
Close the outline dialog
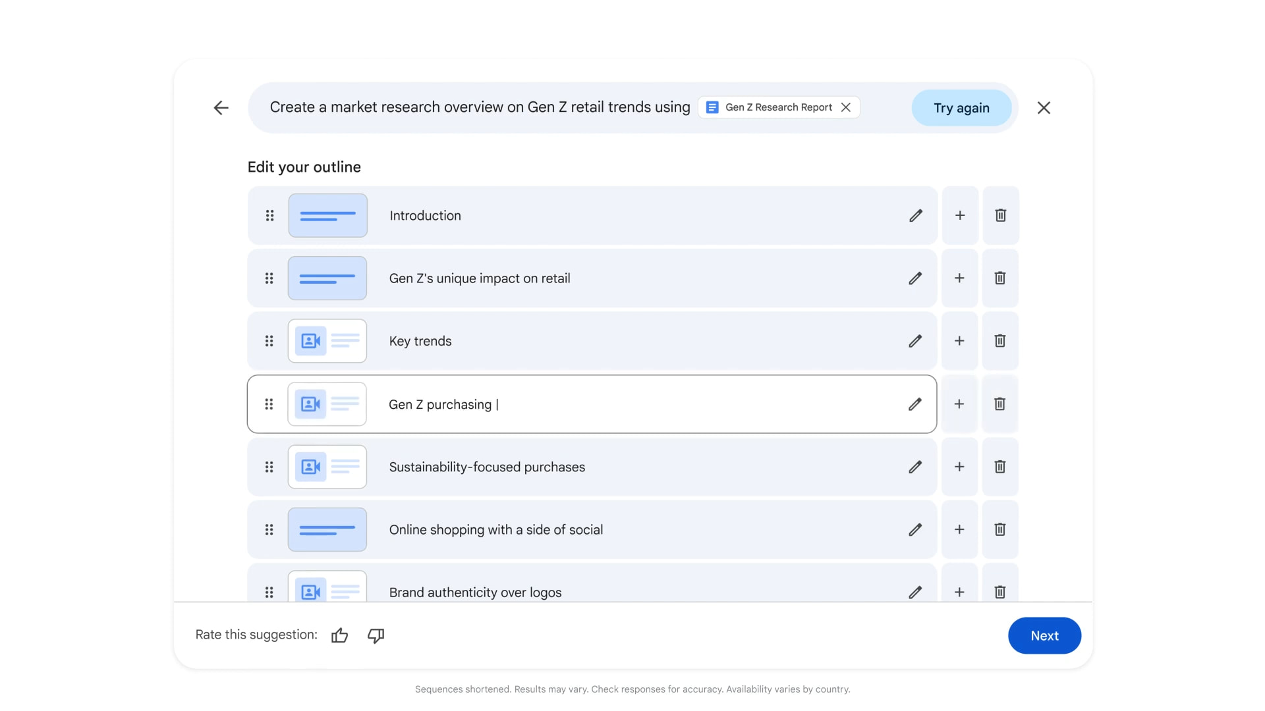(x=1044, y=108)
